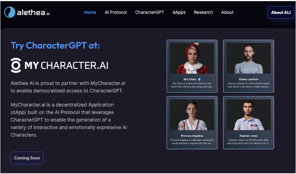The width and height of the screenshot is (296, 174).
Task: Click the 'Try CharacterGPT at:' heading
Action: (55, 45)
